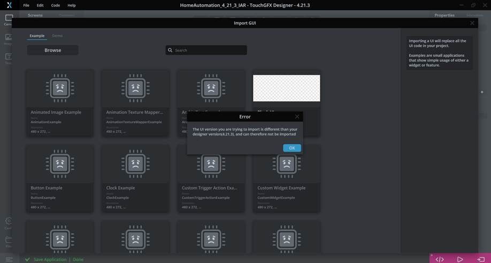
Task: Switch to the Demo tab
Action: click(57, 36)
